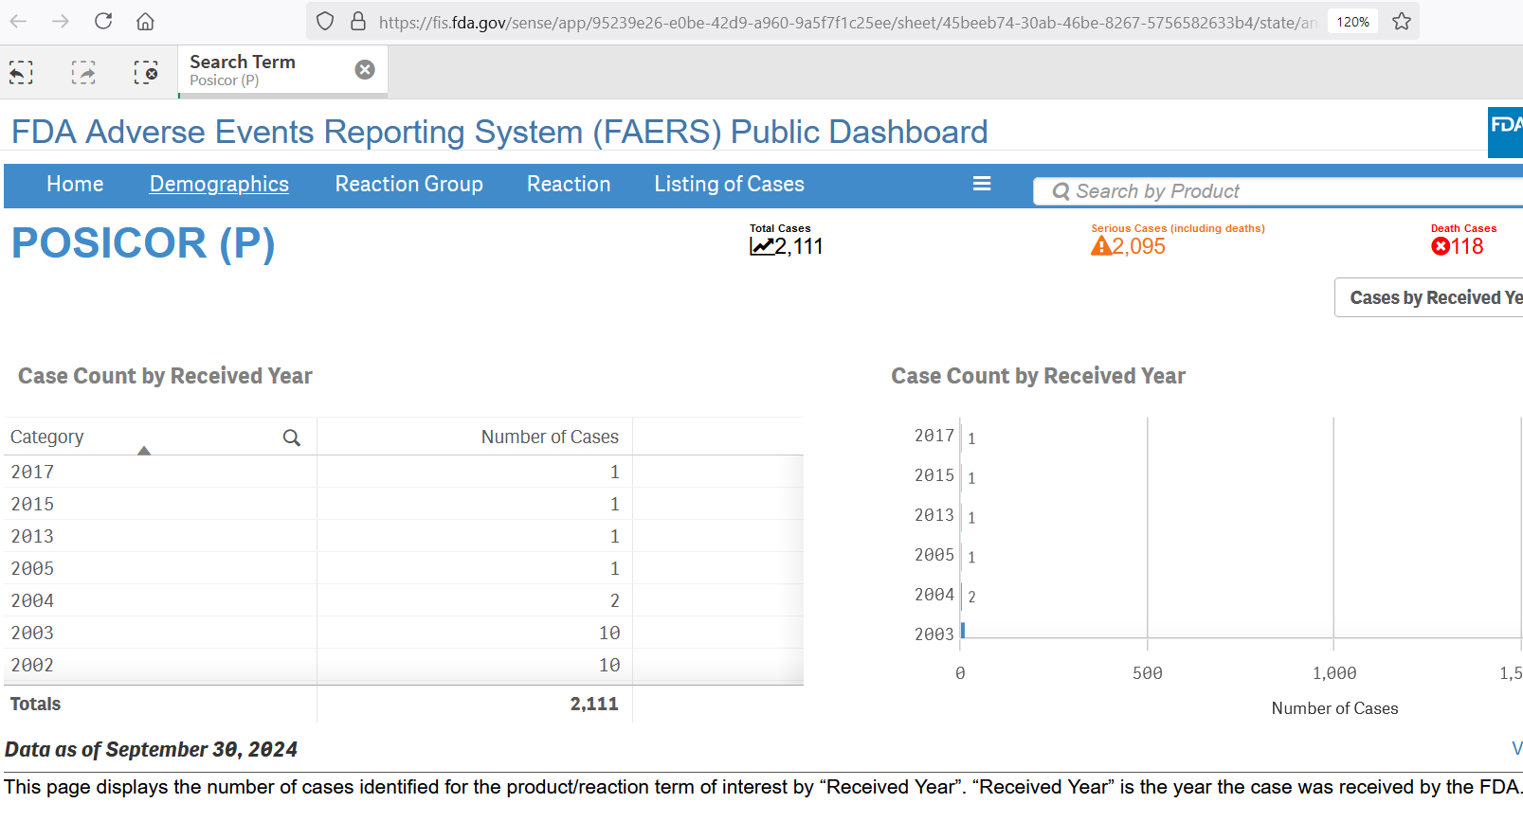The height and width of the screenshot is (839, 1523).
Task: Click Data as of September 30, 2024
Action: (x=151, y=750)
